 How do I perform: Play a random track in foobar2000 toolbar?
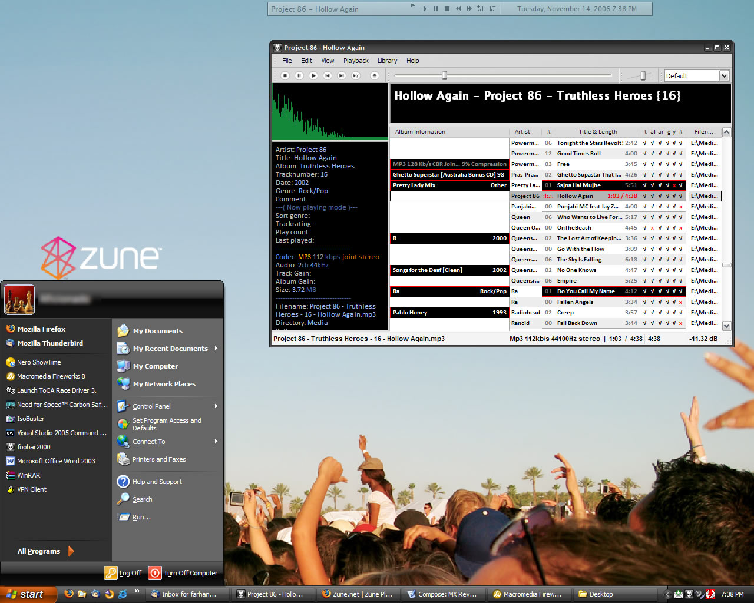356,75
